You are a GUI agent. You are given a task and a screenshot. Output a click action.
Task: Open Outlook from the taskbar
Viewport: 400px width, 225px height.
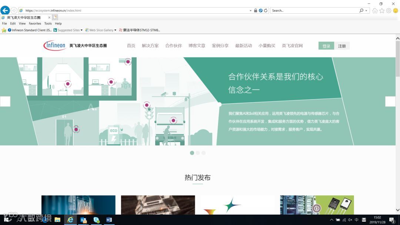coord(83,220)
